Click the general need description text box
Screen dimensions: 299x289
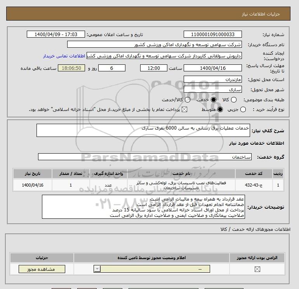[x=143, y=130]
